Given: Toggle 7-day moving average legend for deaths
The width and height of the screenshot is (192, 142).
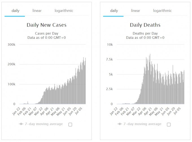Looking at the screenshot, I should tap(139, 124).
